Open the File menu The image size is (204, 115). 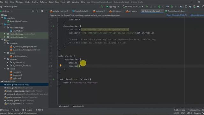[2, 2]
